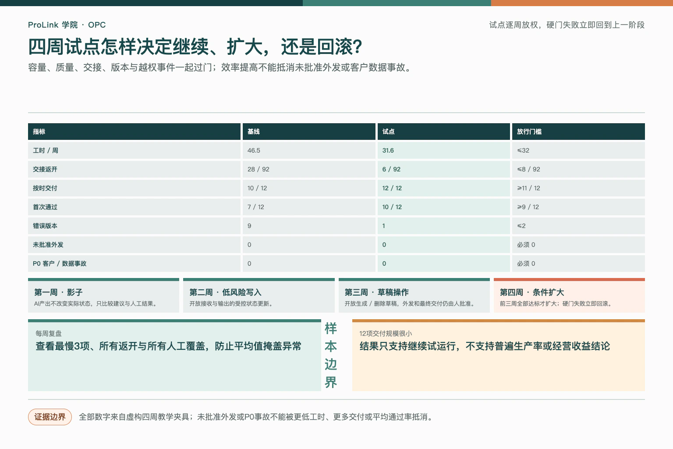Click the 交接返开 threshold ≤8 / 92 cell
Image resolution: width=673 pixels, height=449 pixels.
click(x=578, y=169)
